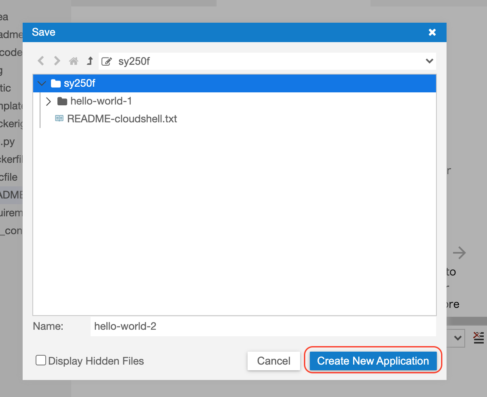This screenshot has height=397, width=487.
Task: Select README-cloudshell.txt in the file tree
Action: tap(122, 118)
